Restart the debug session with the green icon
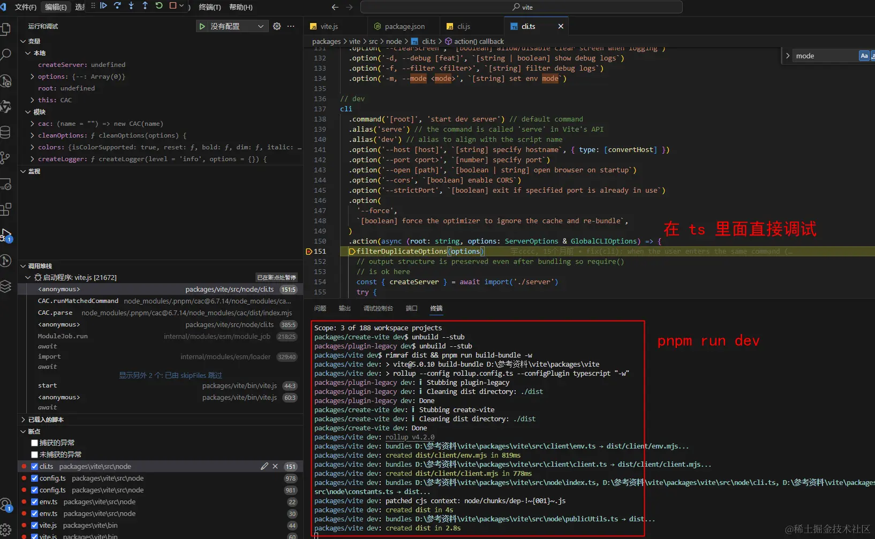 [159, 5]
